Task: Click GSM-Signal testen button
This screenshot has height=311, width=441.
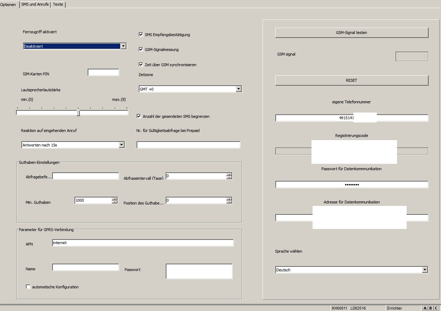Action: point(351,33)
